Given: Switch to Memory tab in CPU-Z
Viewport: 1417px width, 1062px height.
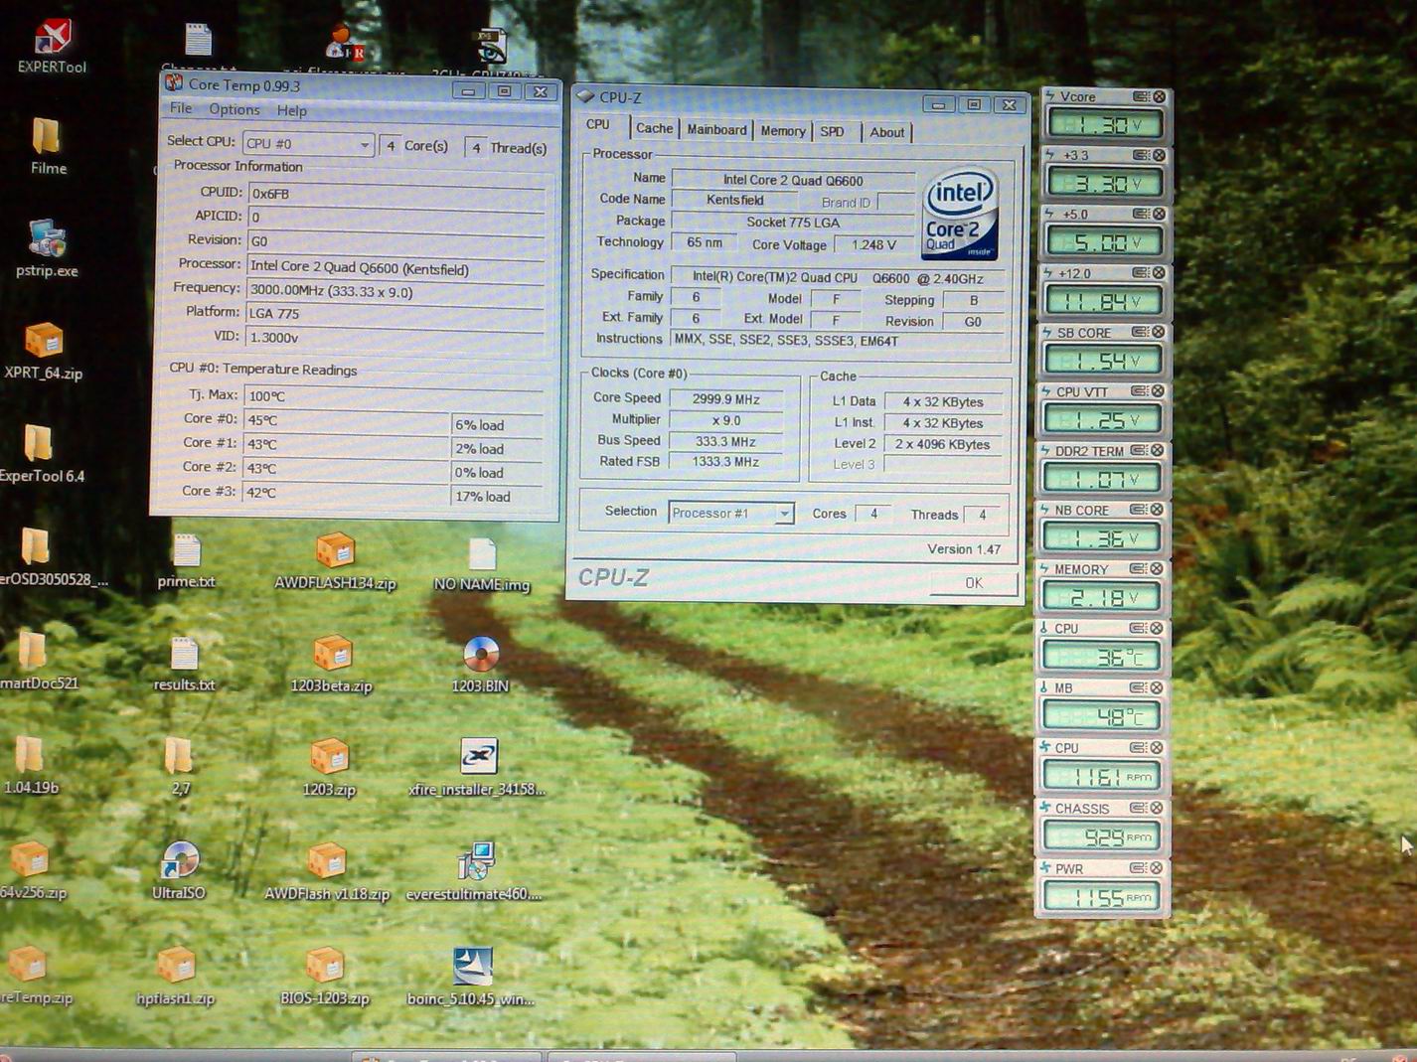Looking at the screenshot, I should pyautogui.click(x=783, y=130).
